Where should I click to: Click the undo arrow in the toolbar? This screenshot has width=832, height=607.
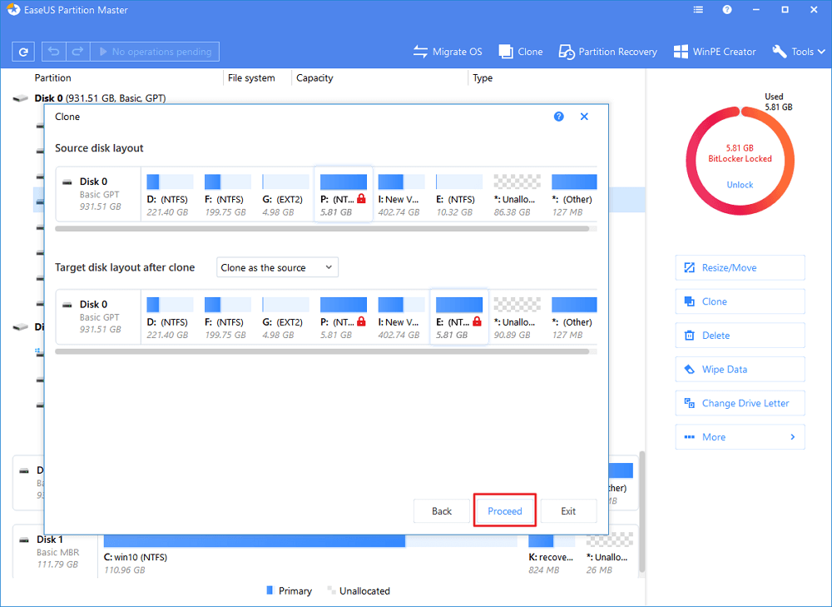pos(53,52)
